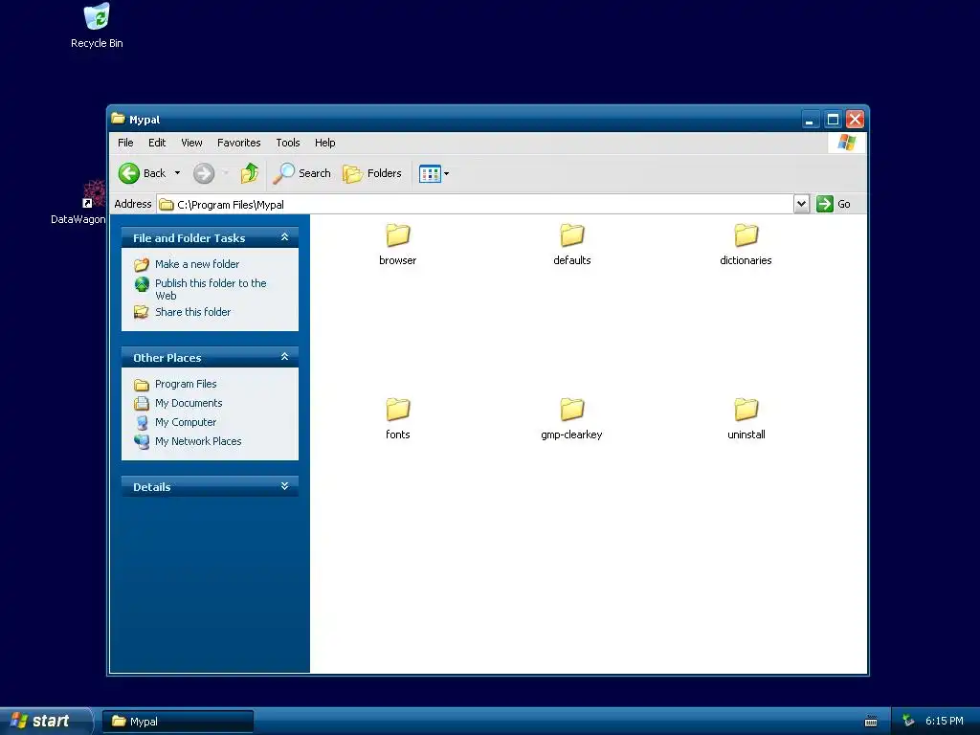Open the Edit menu

coord(157,143)
